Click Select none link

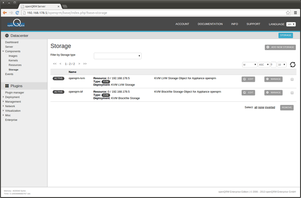pos(261,107)
